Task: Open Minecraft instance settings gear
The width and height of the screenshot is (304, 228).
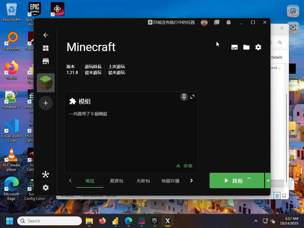Action: tap(258, 47)
